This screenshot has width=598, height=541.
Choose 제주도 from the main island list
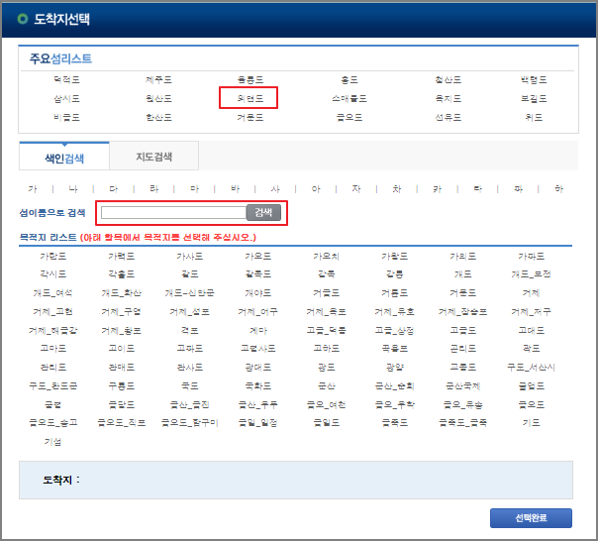(x=158, y=80)
